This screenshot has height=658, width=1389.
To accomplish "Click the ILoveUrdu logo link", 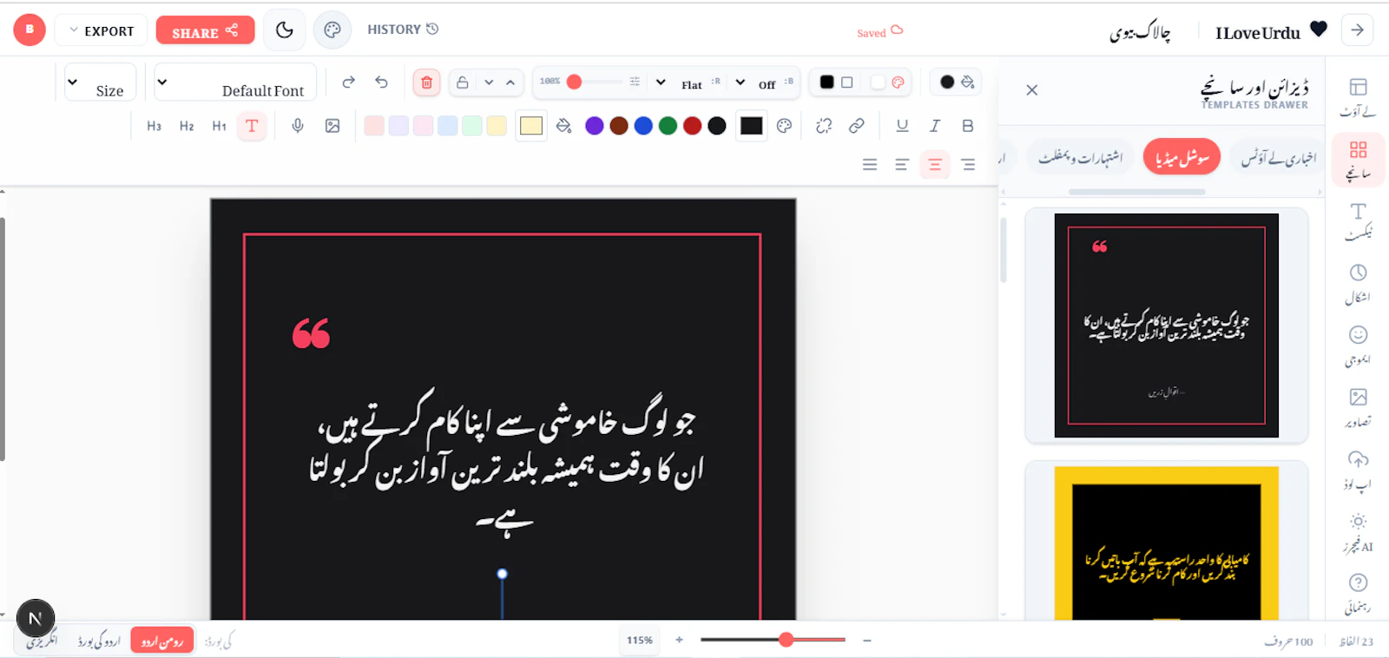I will pos(1270,31).
